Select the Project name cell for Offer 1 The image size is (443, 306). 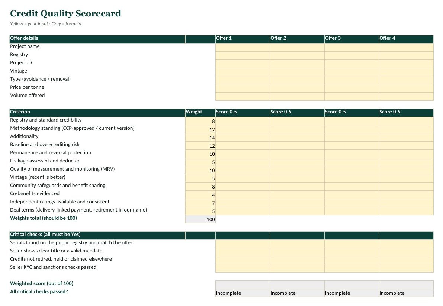click(243, 48)
